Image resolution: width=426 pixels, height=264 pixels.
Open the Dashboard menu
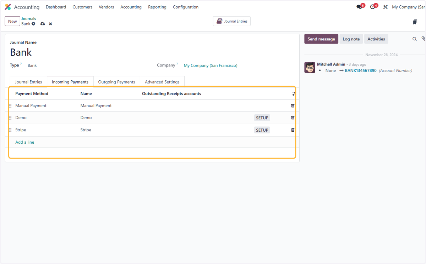coord(56,7)
